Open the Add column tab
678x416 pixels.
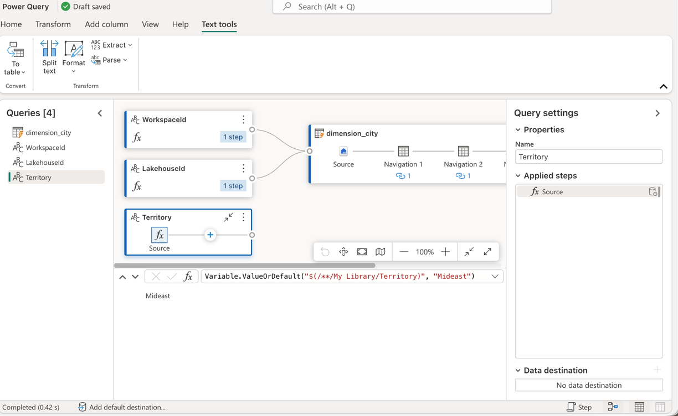(x=106, y=24)
